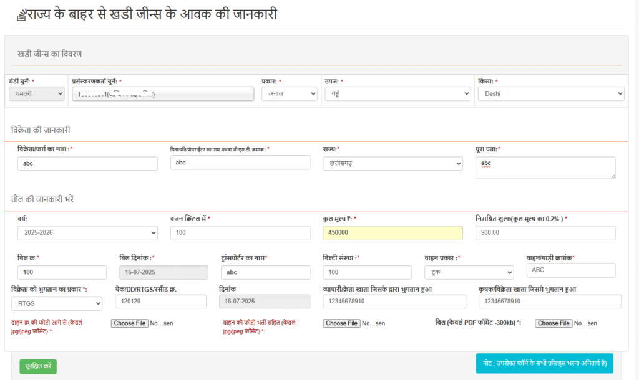Click the कुल मूल्य field showing 450000

pyautogui.click(x=393, y=233)
